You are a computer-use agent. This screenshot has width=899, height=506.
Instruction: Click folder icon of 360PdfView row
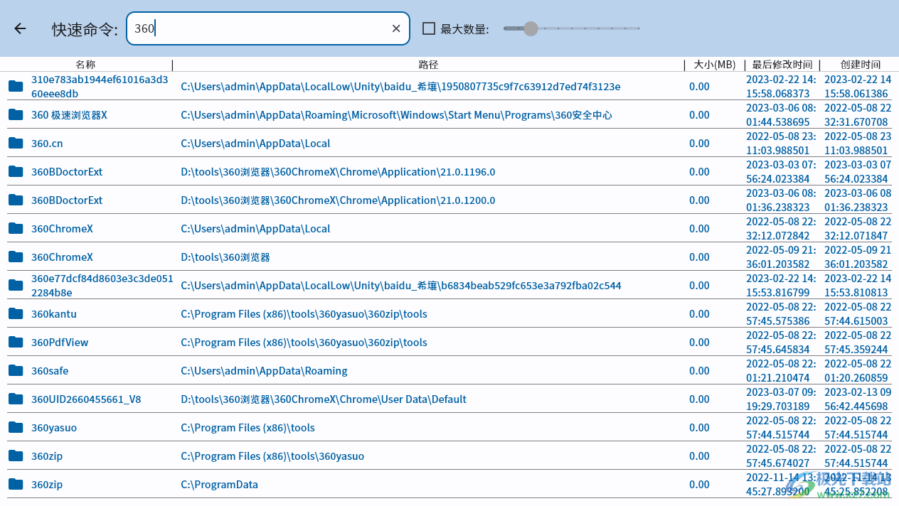coord(16,342)
